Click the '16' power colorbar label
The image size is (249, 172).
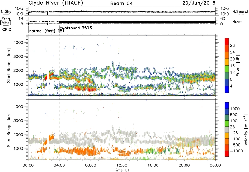coord(232,66)
